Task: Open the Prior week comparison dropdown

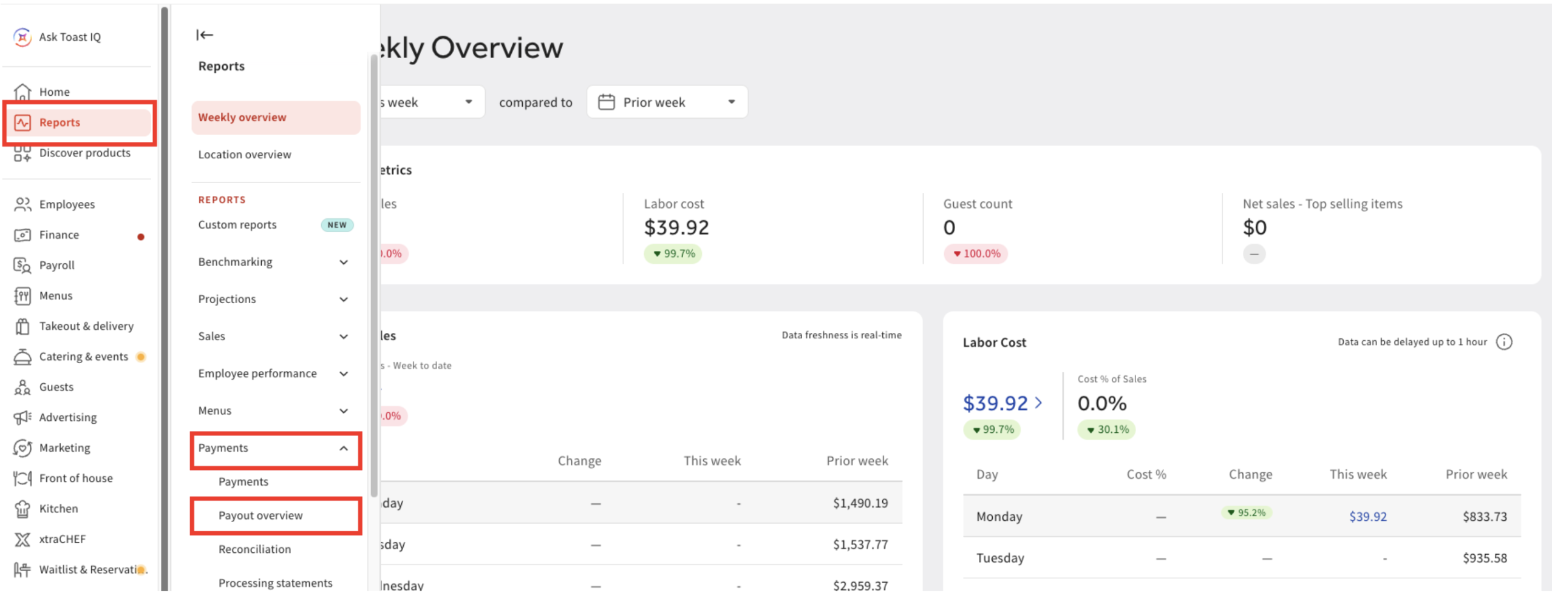Action: pyautogui.click(x=667, y=102)
